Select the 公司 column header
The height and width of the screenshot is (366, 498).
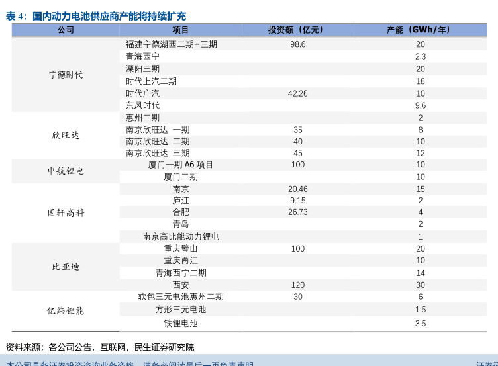click(66, 30)
